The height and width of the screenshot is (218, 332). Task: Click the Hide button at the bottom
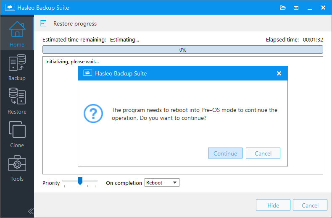point(273,205)
